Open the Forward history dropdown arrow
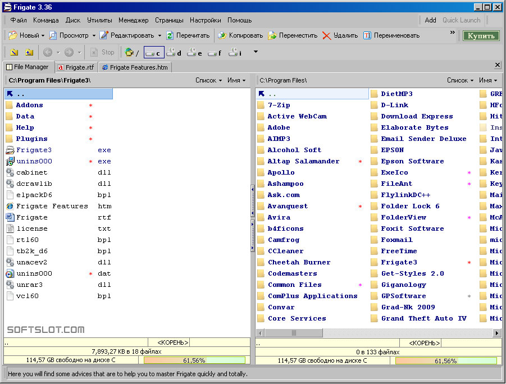 pyautogui.click(x=79, y=52)
